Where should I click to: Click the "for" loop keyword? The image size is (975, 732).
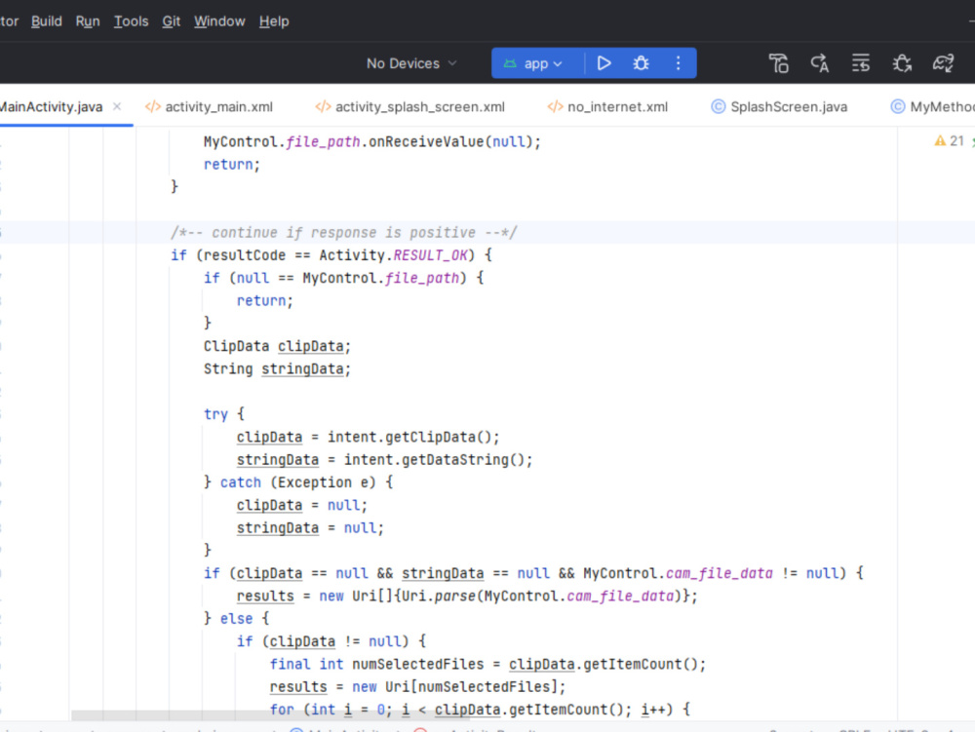click(282, 710)
